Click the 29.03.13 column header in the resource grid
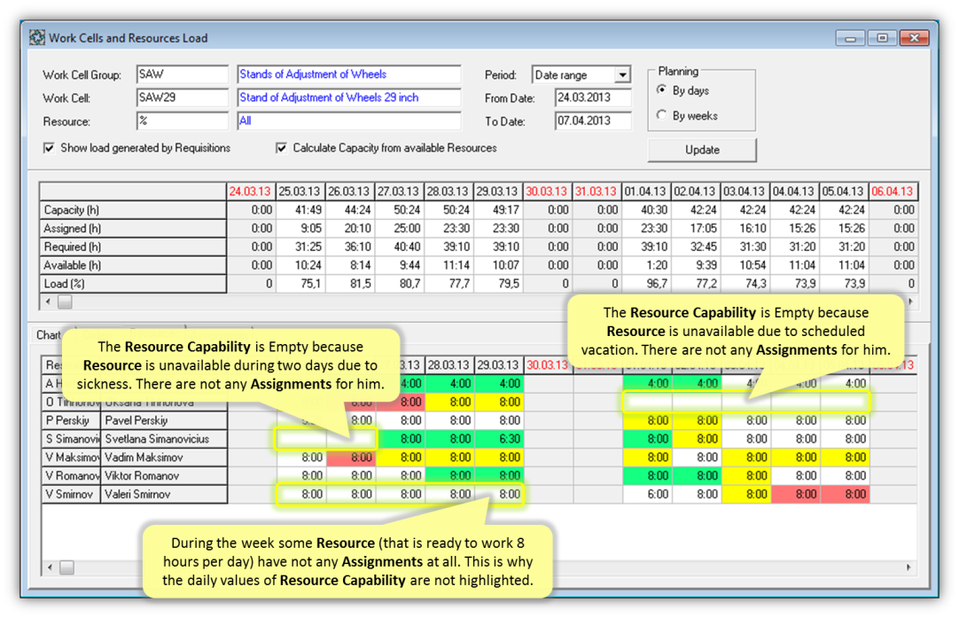The height and width of the screenshot is (618, 959). click(499, 365)
